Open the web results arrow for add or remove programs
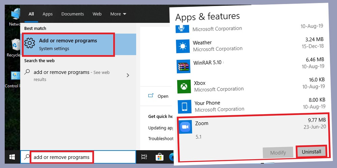Image resolution: width=337 pixels, height=168 pixels. click(x=128, y=75)
